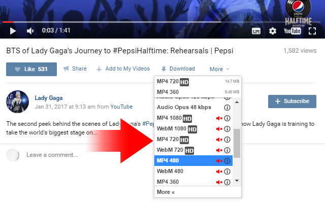Screen dimensions: 325x203
Task: Click video title text BTS of Lady Gaga's Journey
Action: coord(120,51)
